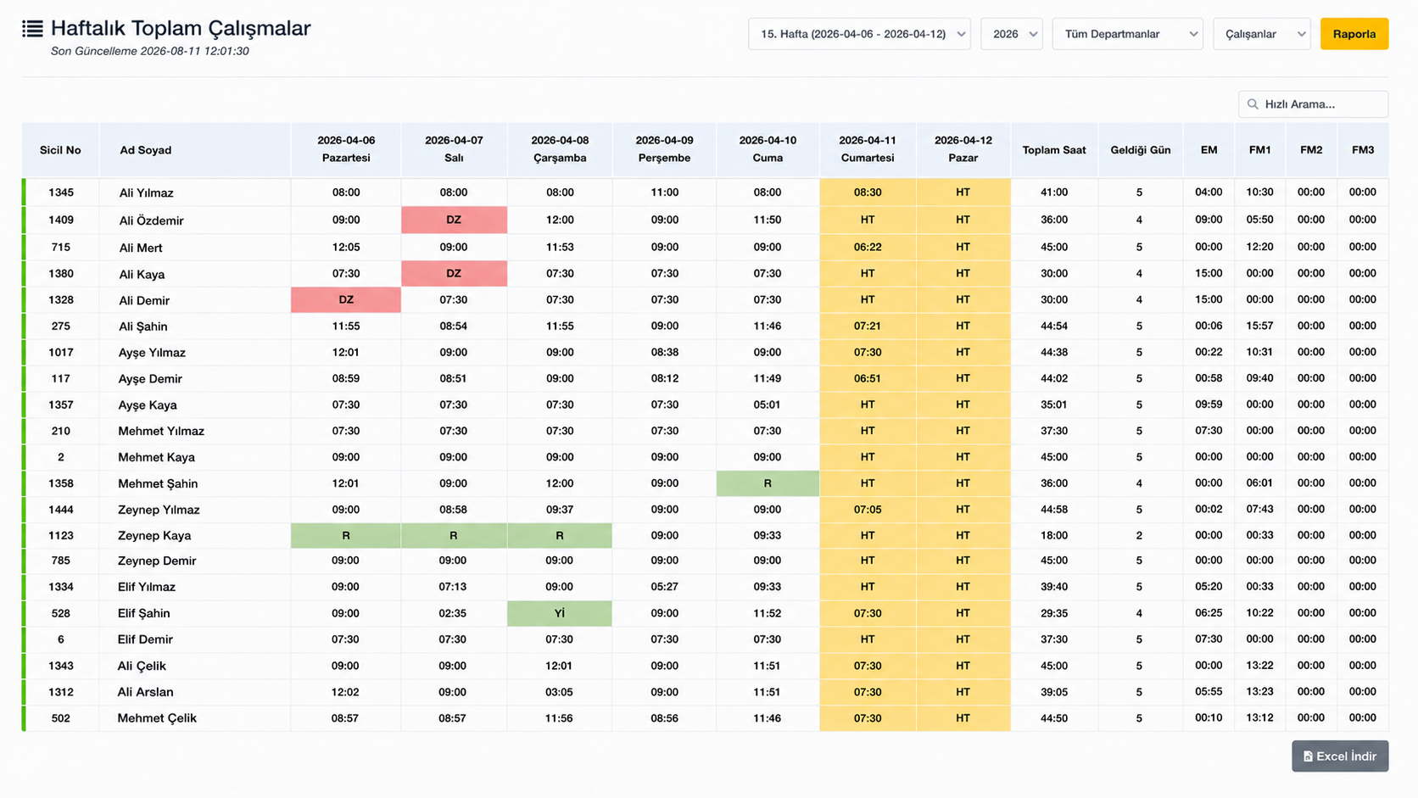Viewport: 1418px width, 798px height.
Task: Click the EM column header
Action: (x=1209, y=150)
